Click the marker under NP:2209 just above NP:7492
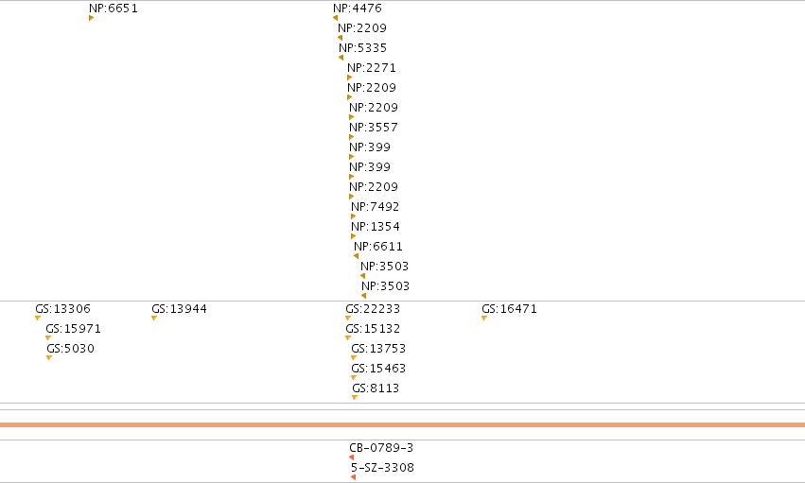The width and height of the screenshot is (805, 483). point(352,197)
